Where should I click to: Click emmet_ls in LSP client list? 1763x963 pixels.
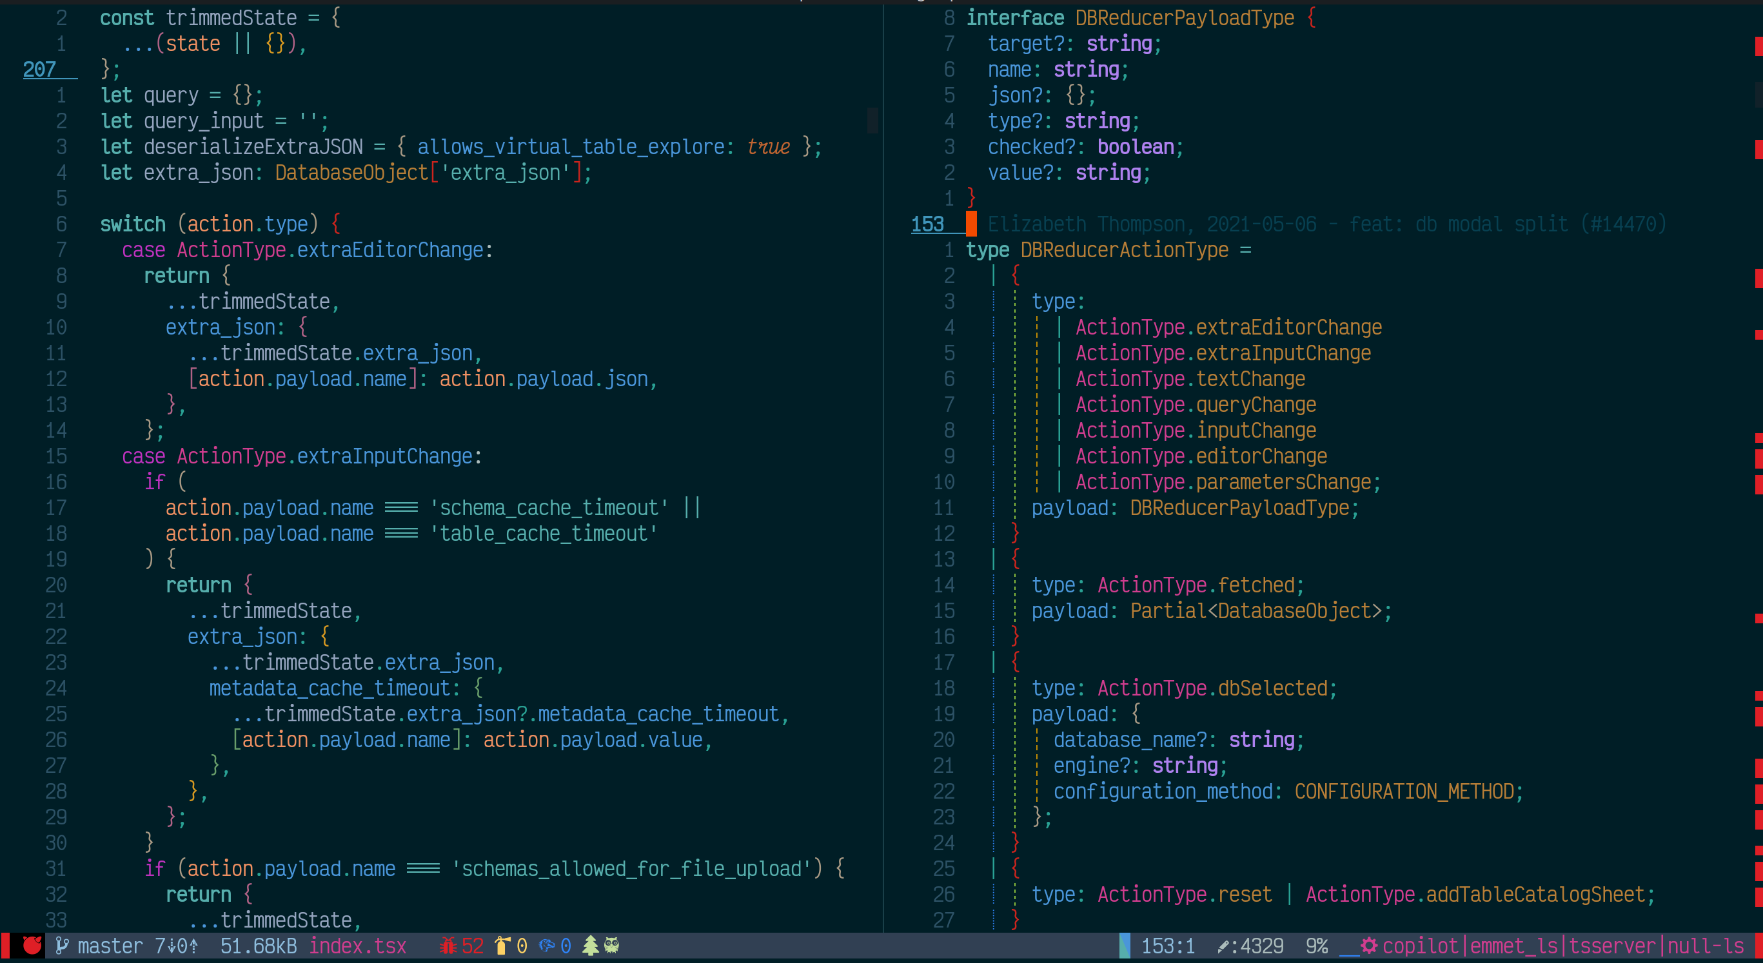pos(1514,946)
